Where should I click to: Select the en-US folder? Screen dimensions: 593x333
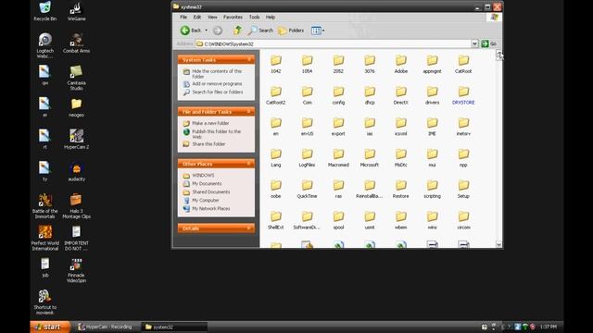coord(307,127)
